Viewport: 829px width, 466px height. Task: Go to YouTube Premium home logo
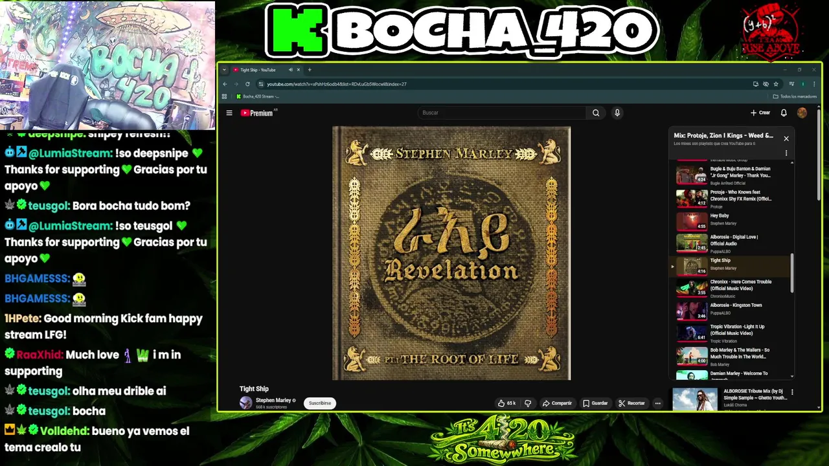click(x=258, y=113)
